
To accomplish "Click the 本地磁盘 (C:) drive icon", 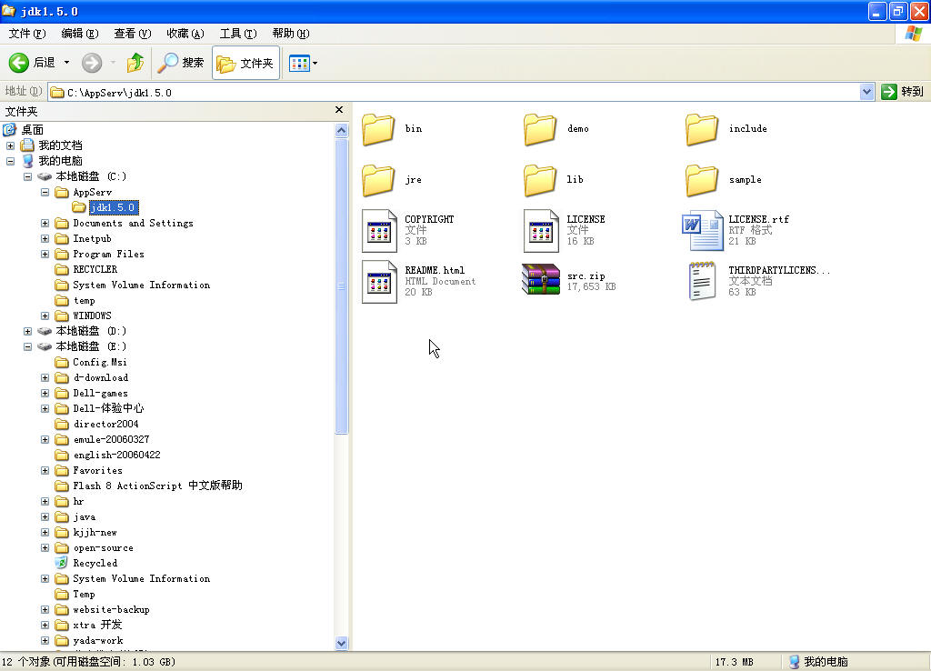I will 45,176.
